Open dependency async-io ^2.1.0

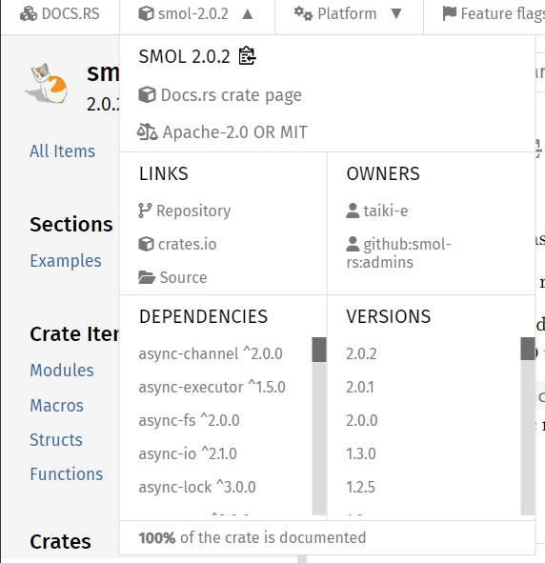click(188, 453)
